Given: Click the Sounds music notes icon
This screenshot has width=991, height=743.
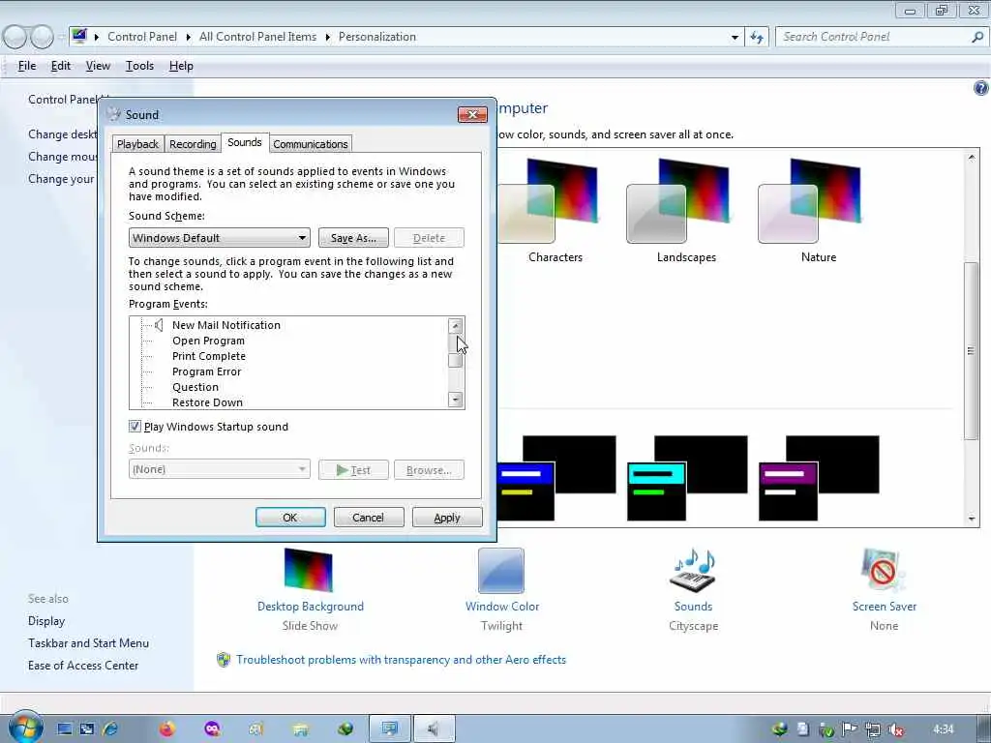Looking at the screenshot, I should coord(693,570).
